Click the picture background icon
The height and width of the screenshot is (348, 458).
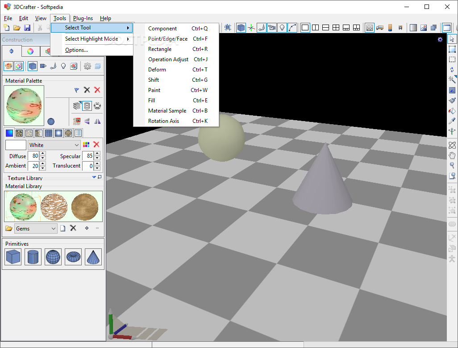point(424,28)
